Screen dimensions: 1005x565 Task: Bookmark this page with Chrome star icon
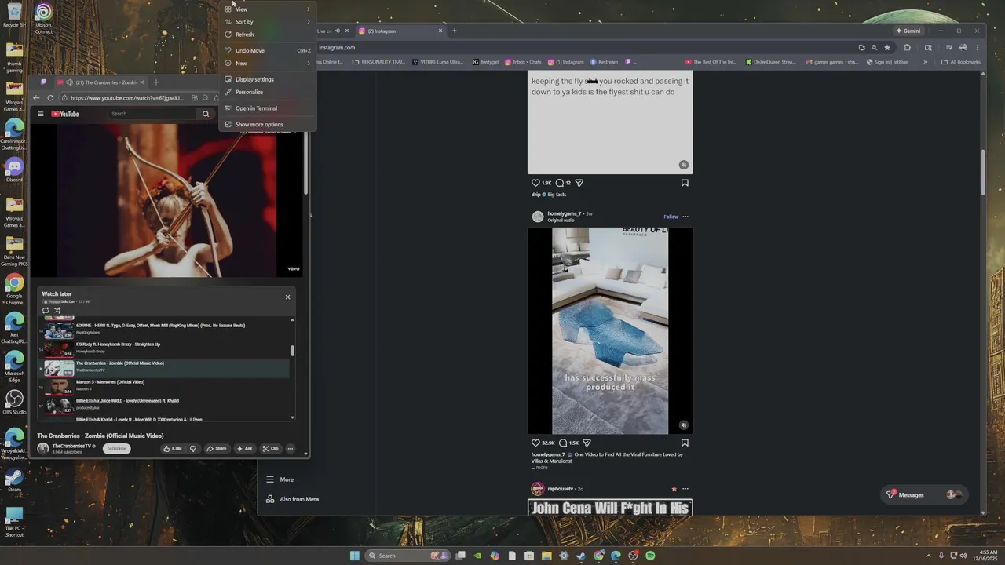click(x=887, y=47)
